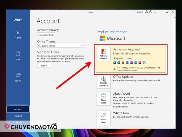Click the Outlook app icon in product list
The width and height of the screenshot is (182, 137).
[127, 63]
